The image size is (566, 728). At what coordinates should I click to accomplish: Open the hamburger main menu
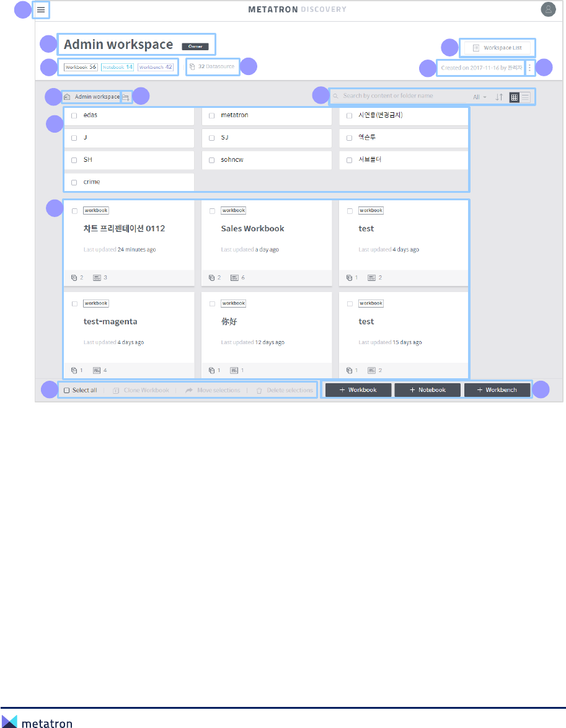(41, 9)
